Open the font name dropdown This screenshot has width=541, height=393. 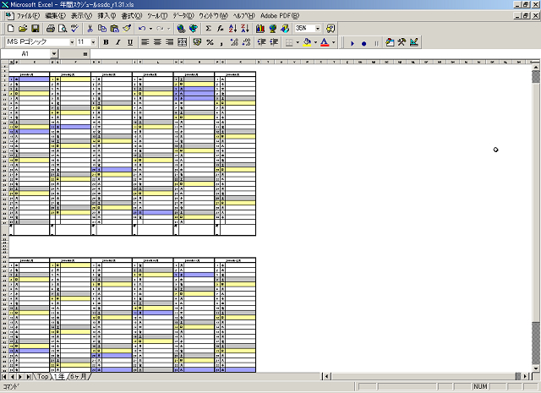pos(72,42)
